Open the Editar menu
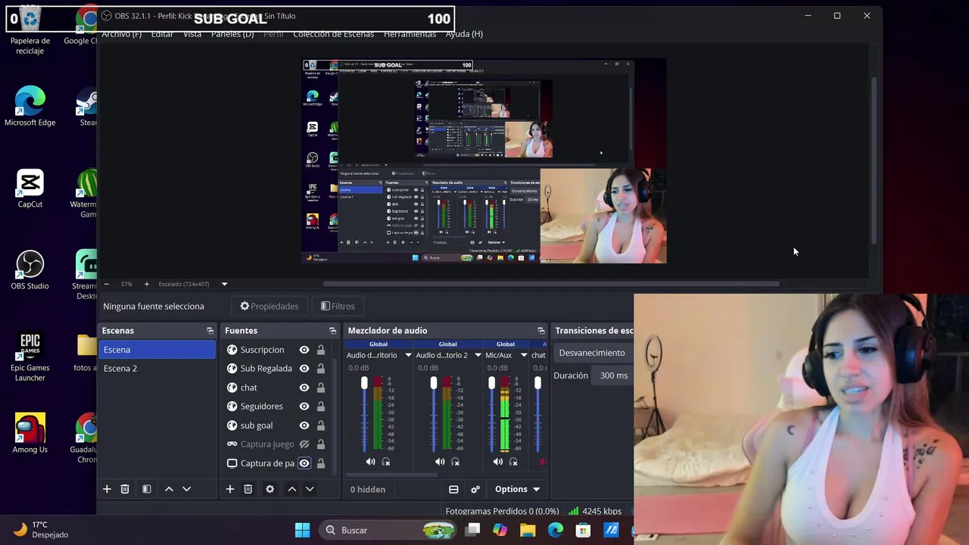The image size is (969, 545). pyautogui.click(x=162, y=34)
